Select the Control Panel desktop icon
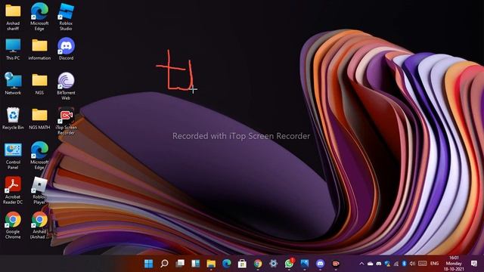484x272 pixels. coord(13,156)
